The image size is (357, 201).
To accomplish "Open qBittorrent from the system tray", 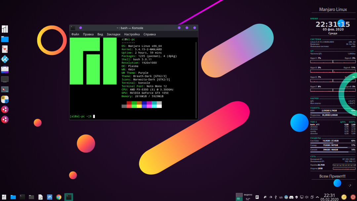I will point(270,197).
